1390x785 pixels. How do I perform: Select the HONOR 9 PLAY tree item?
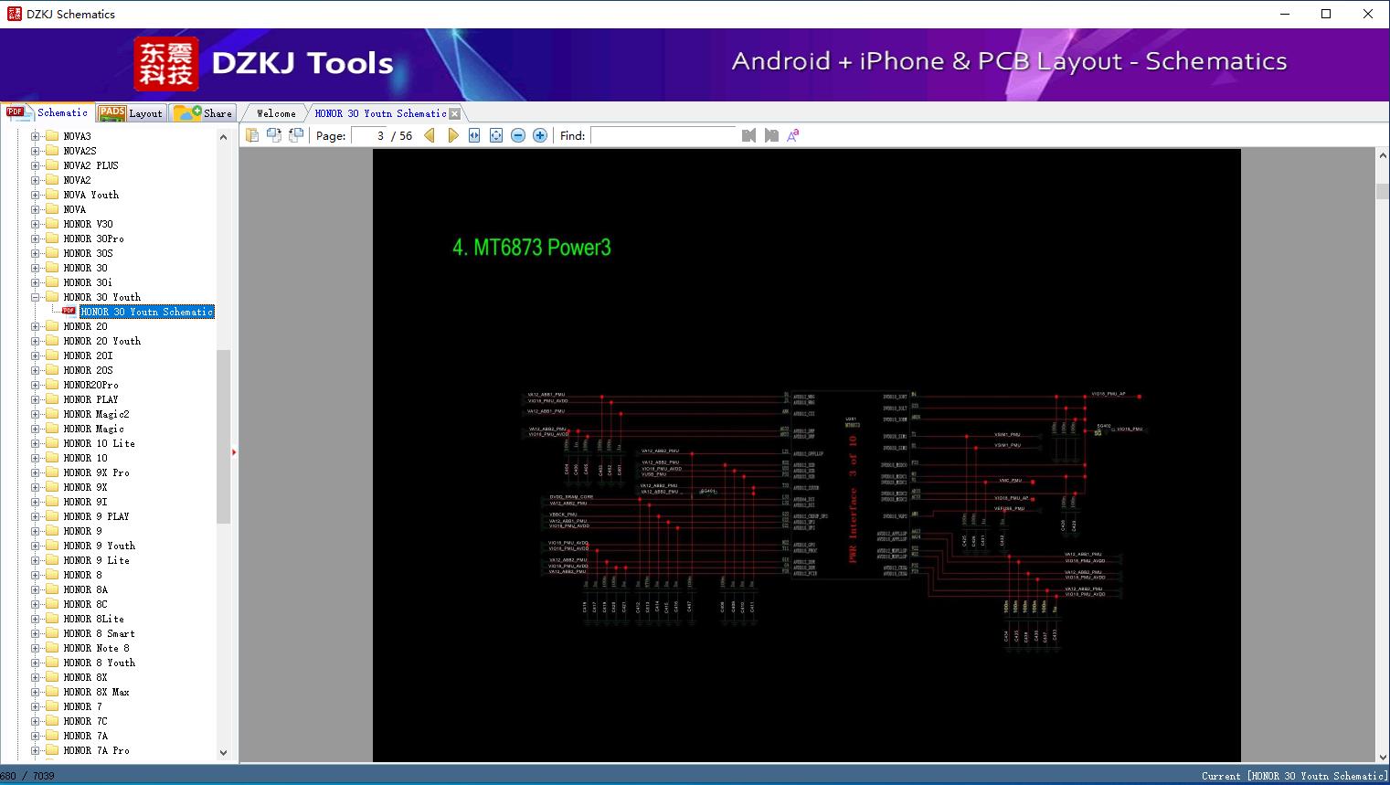tap(97, 516)
